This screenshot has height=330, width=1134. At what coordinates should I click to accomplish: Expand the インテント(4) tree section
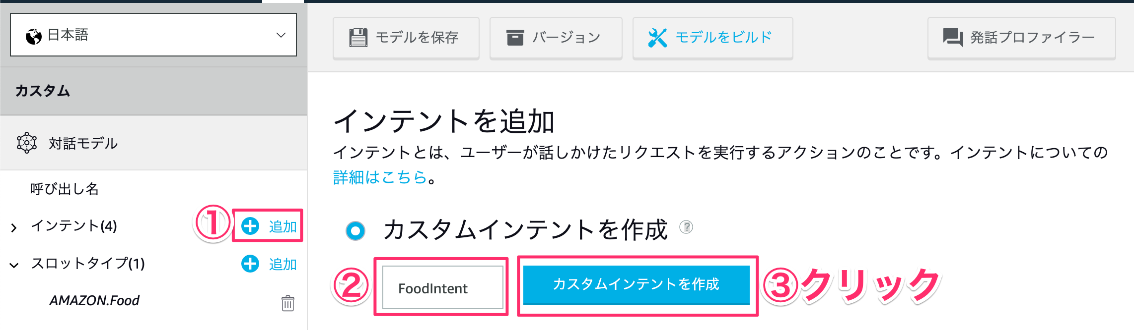coord(14,227)
